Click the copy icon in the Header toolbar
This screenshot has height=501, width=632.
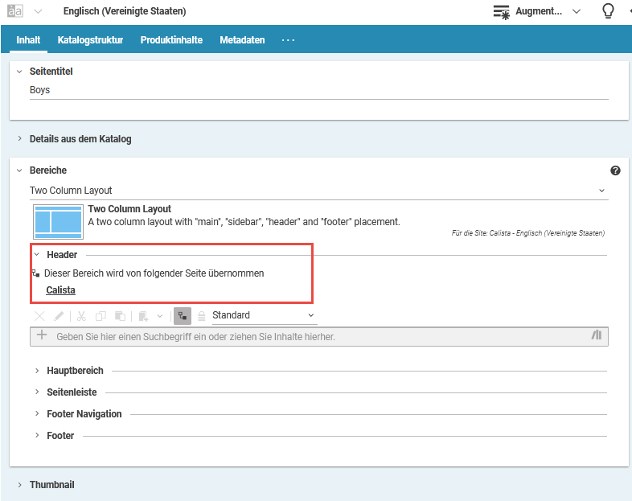point(101,316)
